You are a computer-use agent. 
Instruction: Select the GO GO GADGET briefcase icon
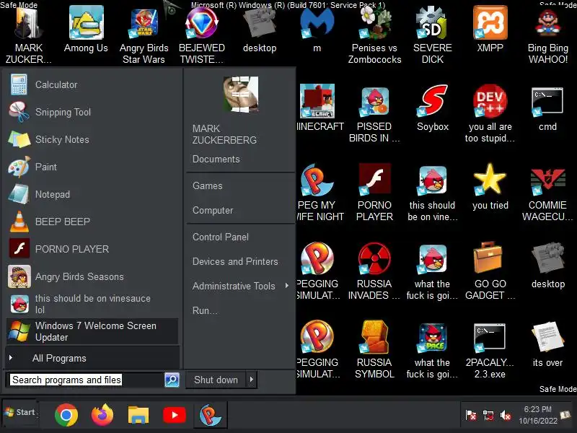(x=490, y=270)
